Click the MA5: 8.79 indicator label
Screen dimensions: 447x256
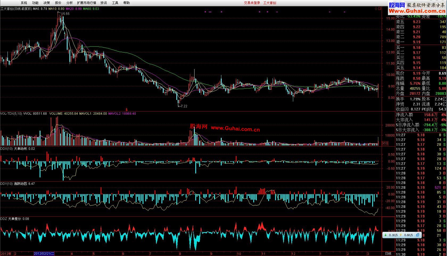click(40, 9)
